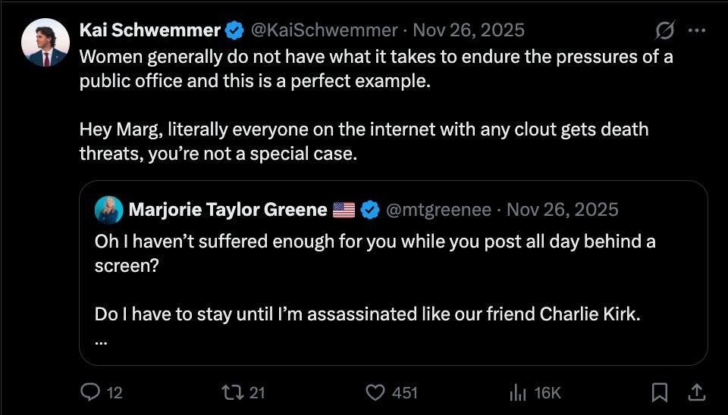
Task: Bookmark Kai Schwemmer's tweet
Action: pos(660,392)
